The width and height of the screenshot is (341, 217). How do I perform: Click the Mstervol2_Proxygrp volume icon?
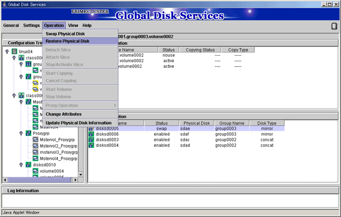click(36, 146)
